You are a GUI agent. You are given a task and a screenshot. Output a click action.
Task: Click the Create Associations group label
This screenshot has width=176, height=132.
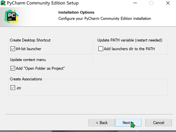26,79
